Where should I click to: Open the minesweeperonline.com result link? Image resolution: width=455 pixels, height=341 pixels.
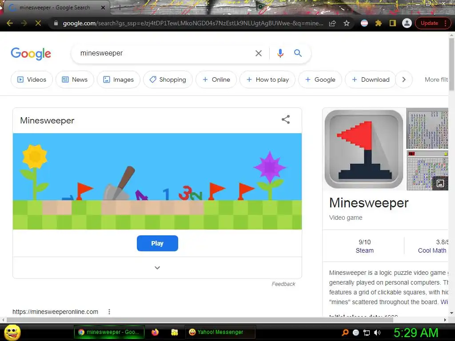55,312
